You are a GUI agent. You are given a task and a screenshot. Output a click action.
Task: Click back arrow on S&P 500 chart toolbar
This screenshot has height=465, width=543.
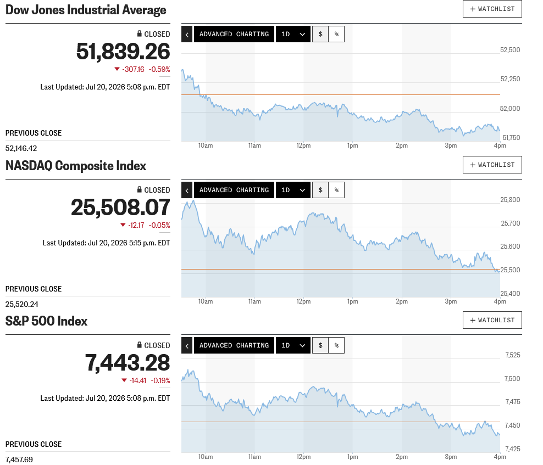point(187,345)
